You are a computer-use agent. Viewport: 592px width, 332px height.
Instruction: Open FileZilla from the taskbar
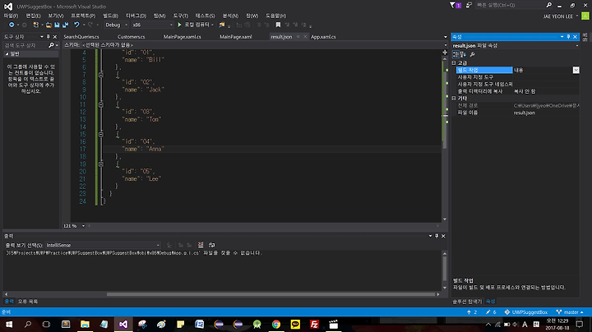[x=314, y=324]
